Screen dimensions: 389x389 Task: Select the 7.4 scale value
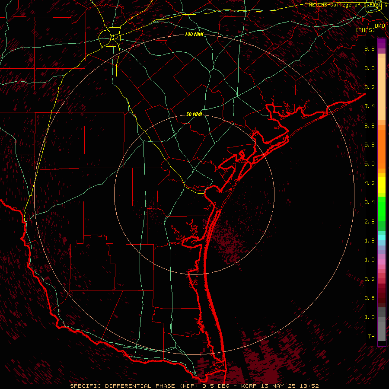(x=370, y=106)
